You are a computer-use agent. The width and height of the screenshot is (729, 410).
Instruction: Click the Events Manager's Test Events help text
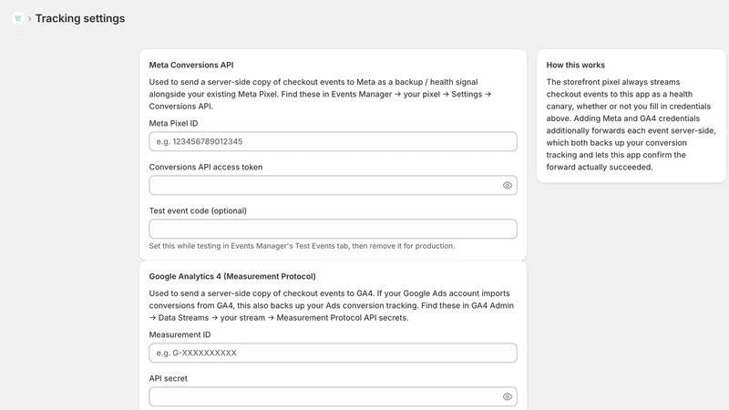coord(302,246)
